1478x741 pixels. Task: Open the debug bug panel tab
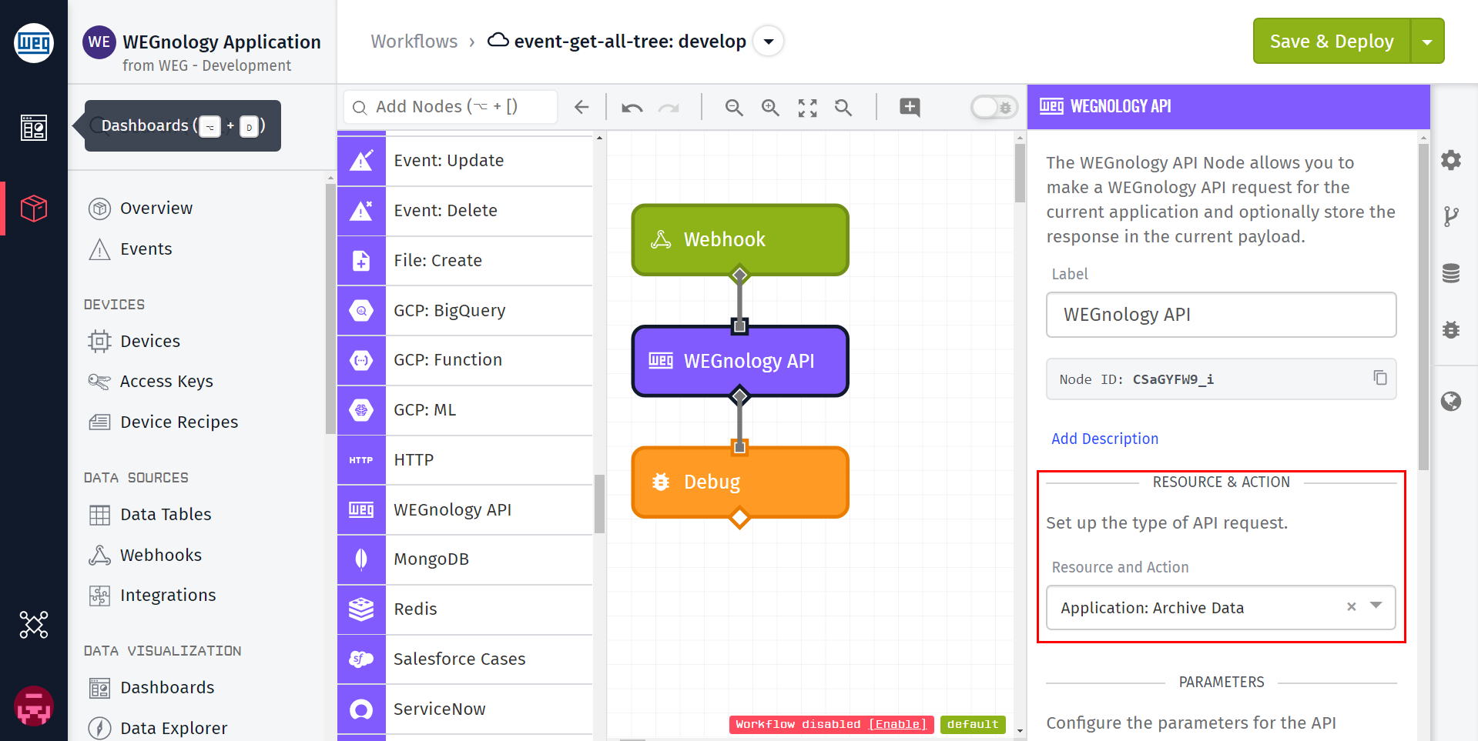[1451, 330]
